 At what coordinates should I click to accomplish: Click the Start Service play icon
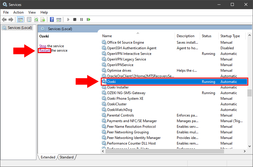coord(68,20)
